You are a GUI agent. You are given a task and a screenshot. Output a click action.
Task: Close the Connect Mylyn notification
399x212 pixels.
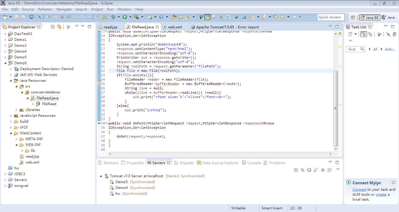pos(393,182)
